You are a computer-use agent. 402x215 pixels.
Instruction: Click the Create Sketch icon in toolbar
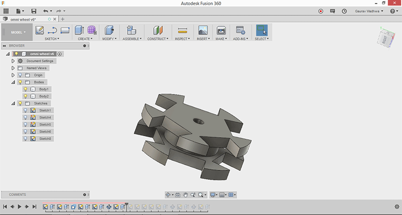pyautogui.click(x=40, y=30)
